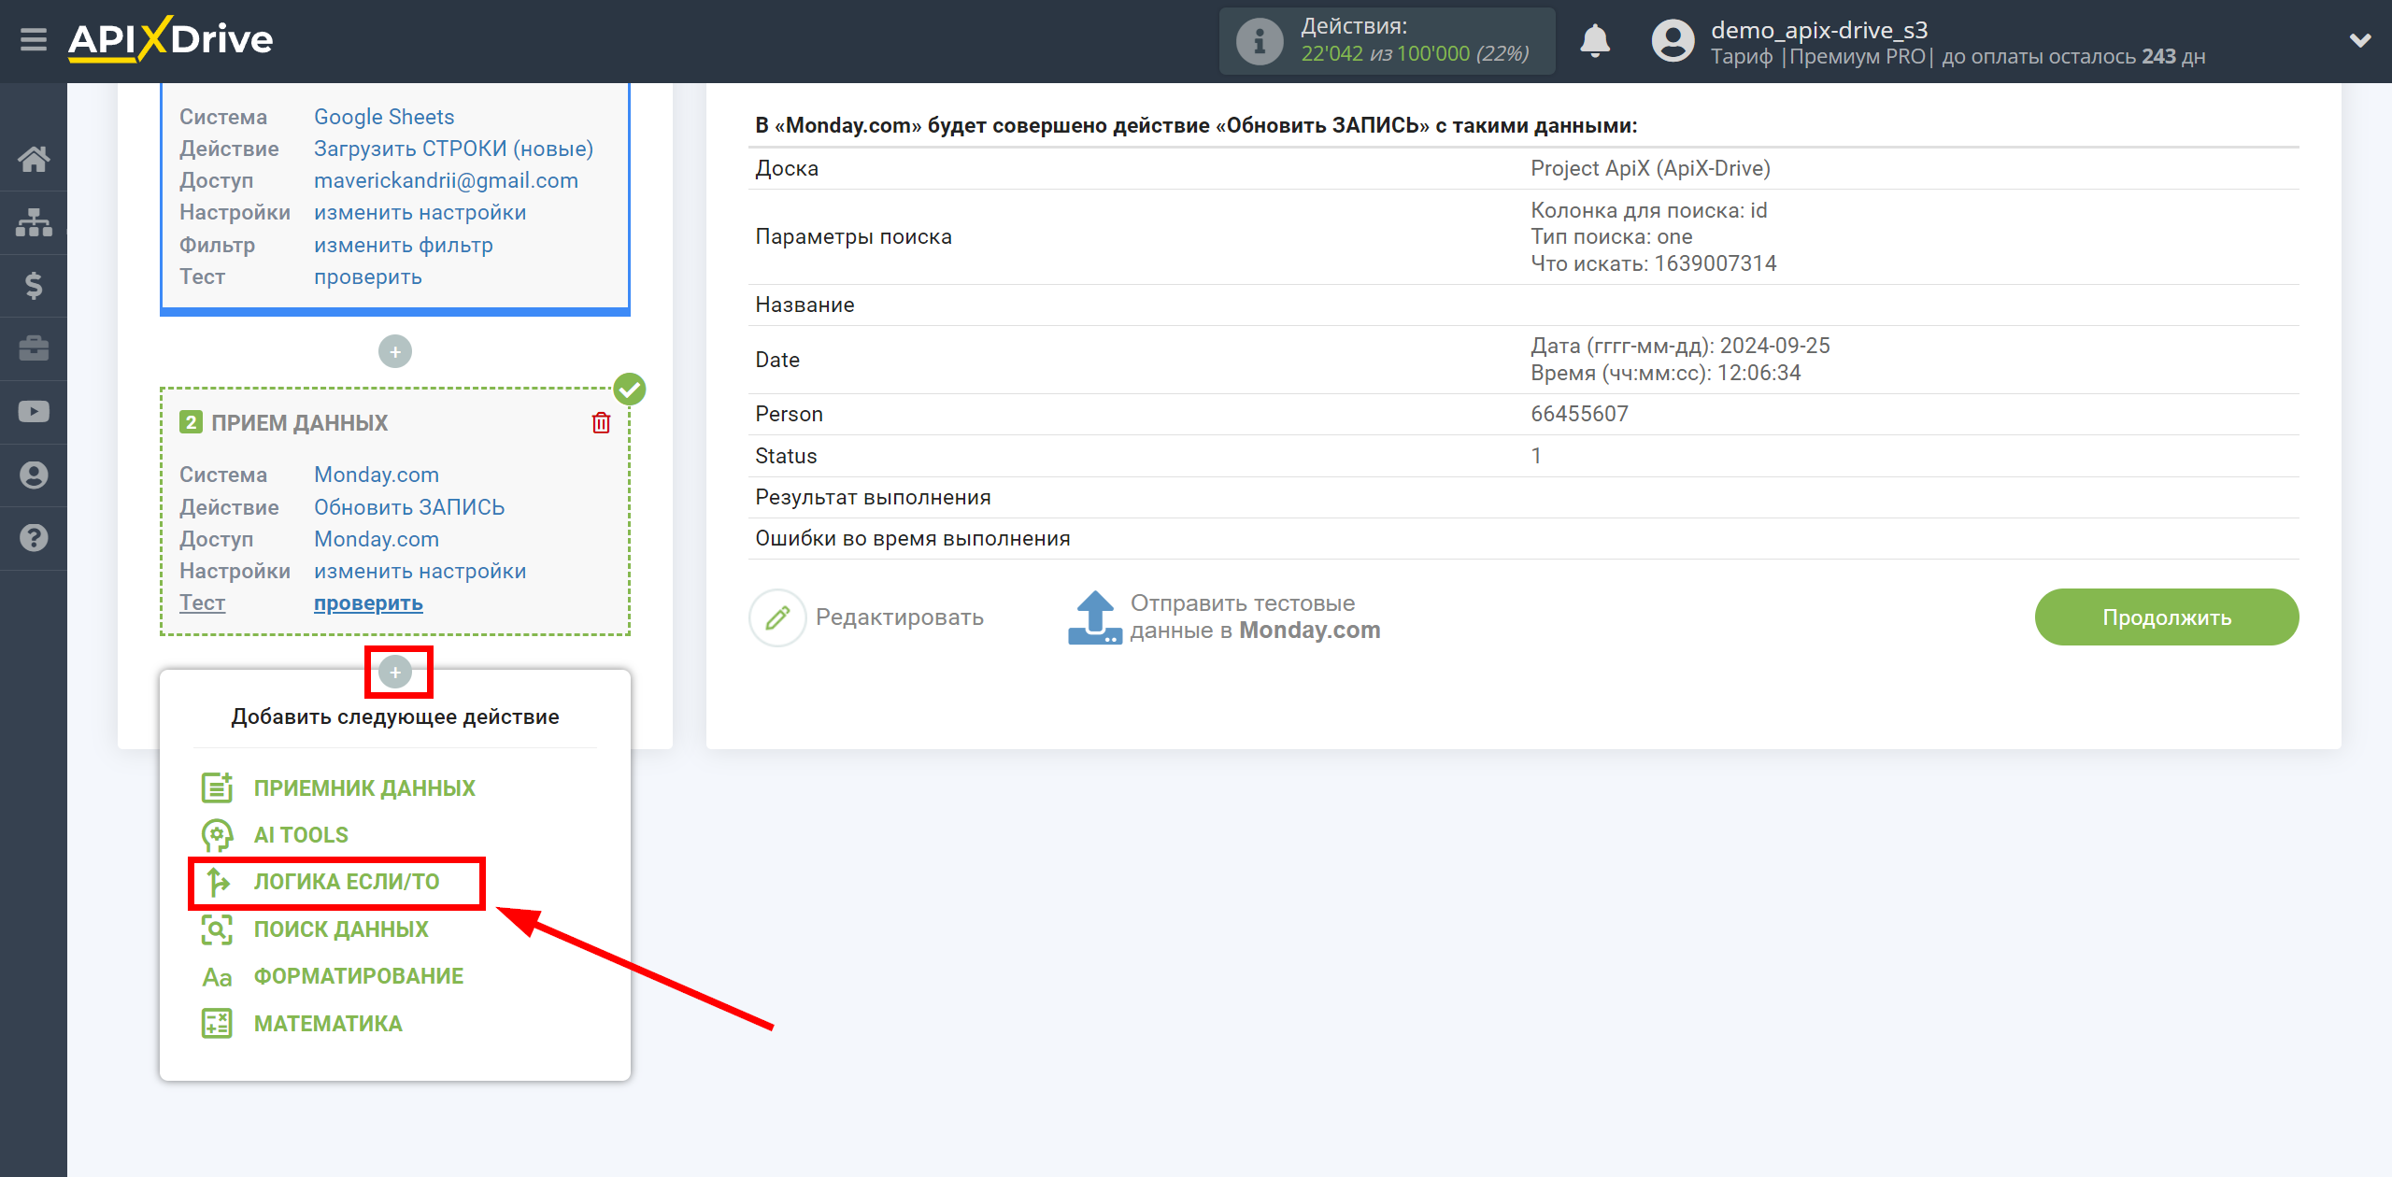Click the Status row label
Screen dimensions: 2392x1177
786,456
